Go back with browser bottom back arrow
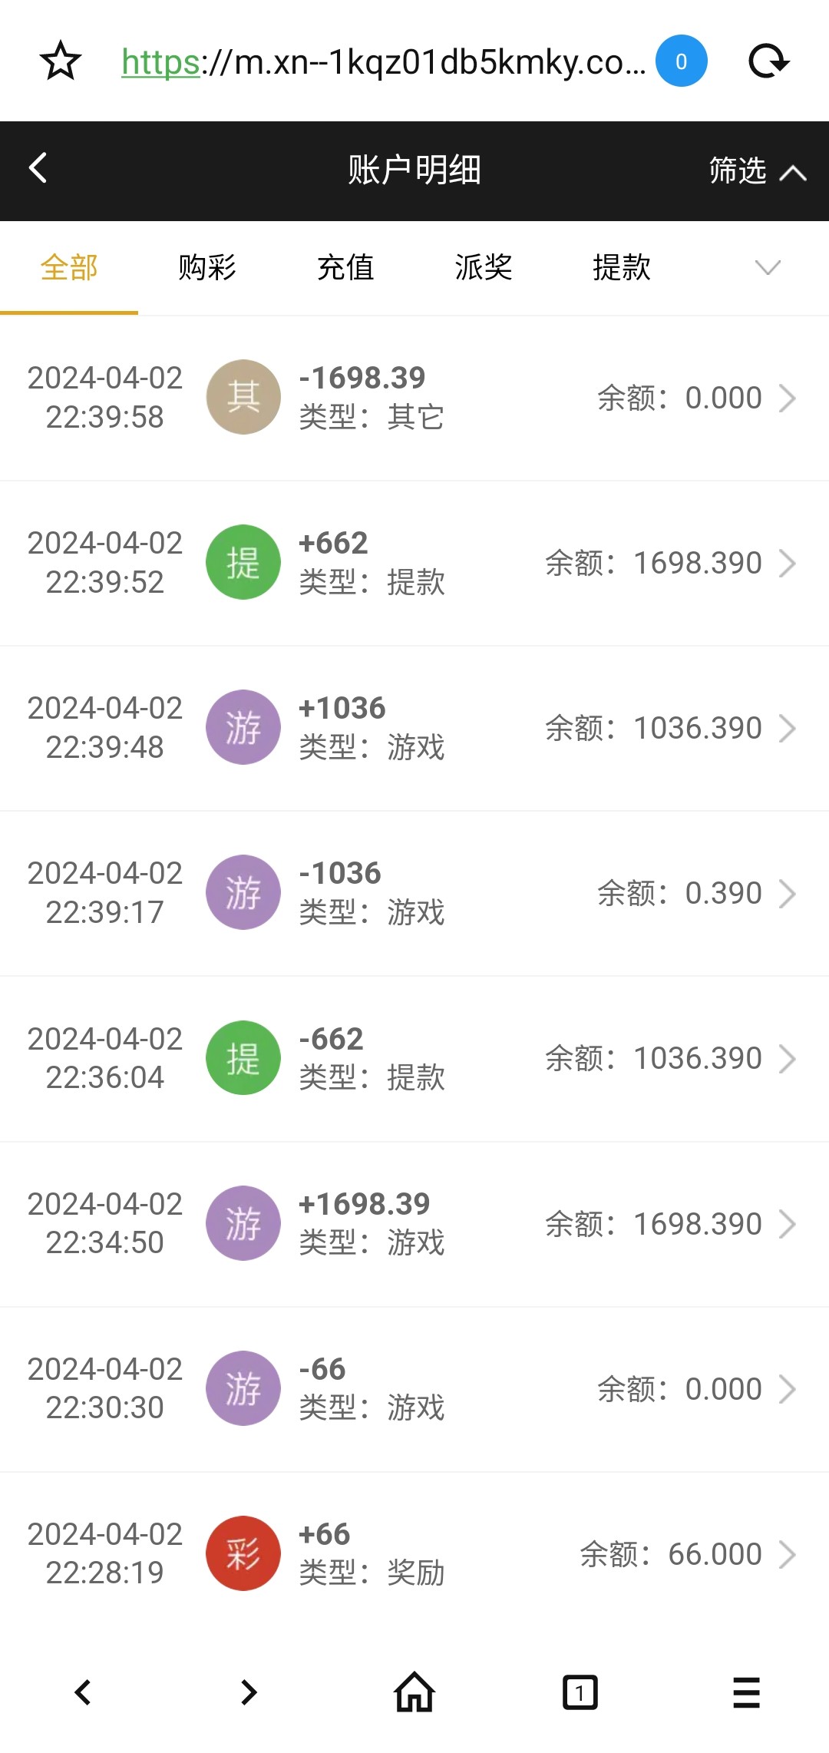829x1753 pixels. [x=83, y=1692]
